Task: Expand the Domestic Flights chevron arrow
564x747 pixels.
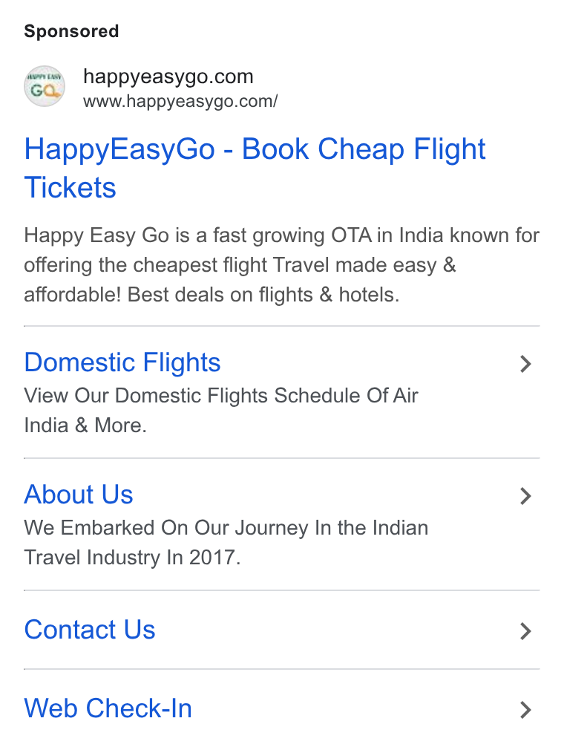Action: [525, 364]
